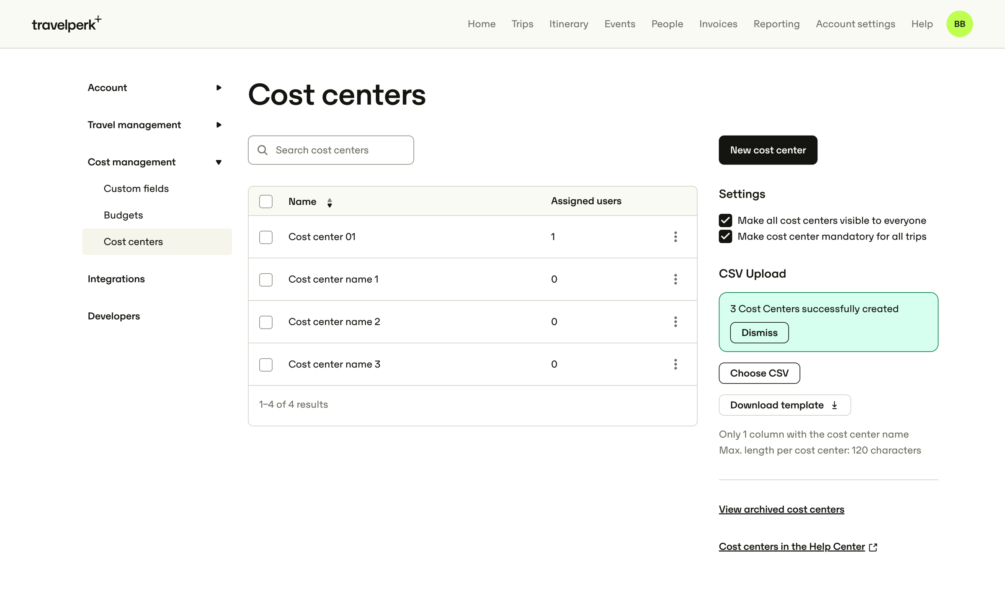Open Budgets in sidebar
Viewport: 1005px width, 591px height.
tap(123, 215)
